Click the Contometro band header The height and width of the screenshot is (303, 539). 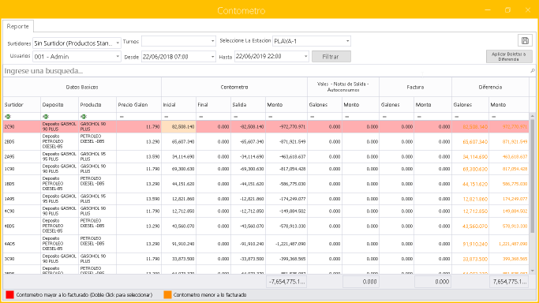[x=234, y=88]
